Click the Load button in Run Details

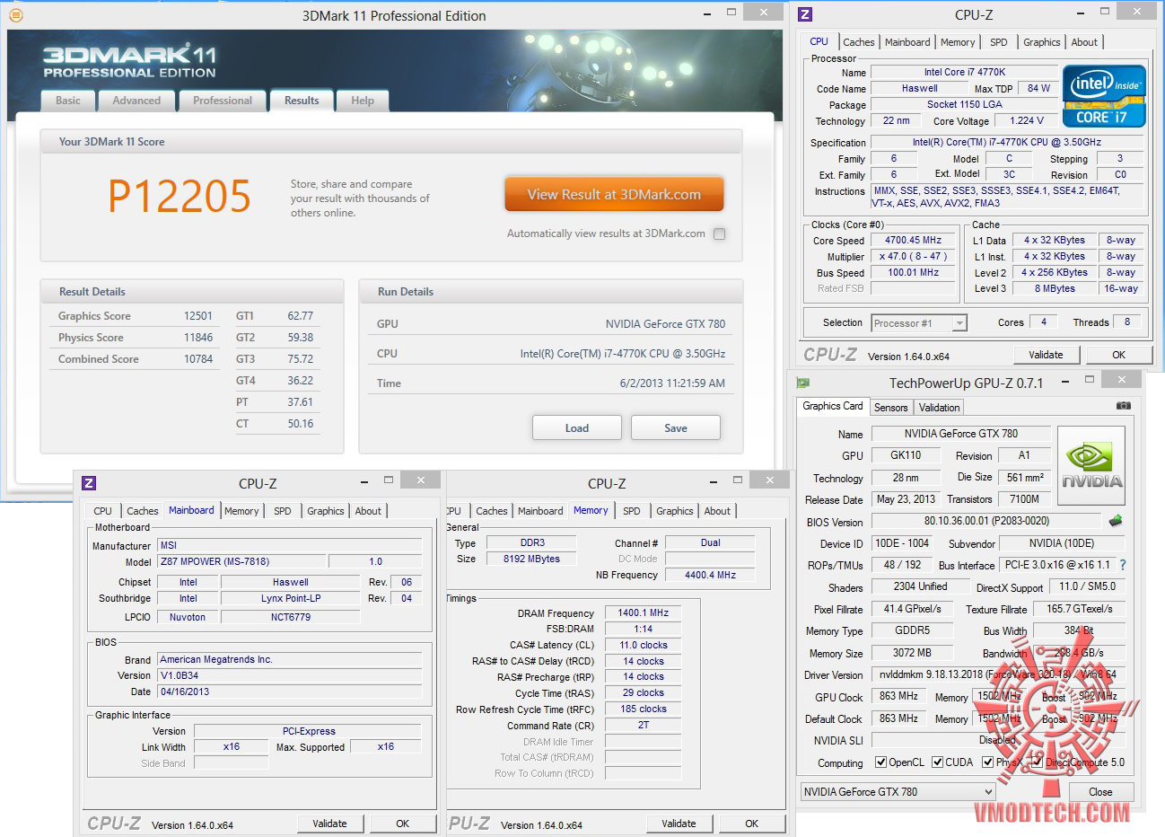pos(577,428)
